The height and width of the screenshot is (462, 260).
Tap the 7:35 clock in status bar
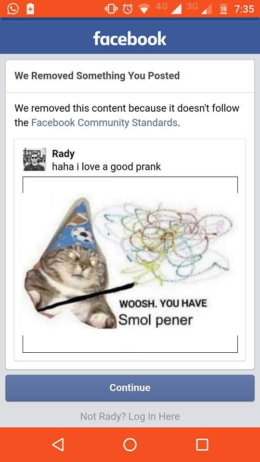pyautogui.click(x=244, y=9)
